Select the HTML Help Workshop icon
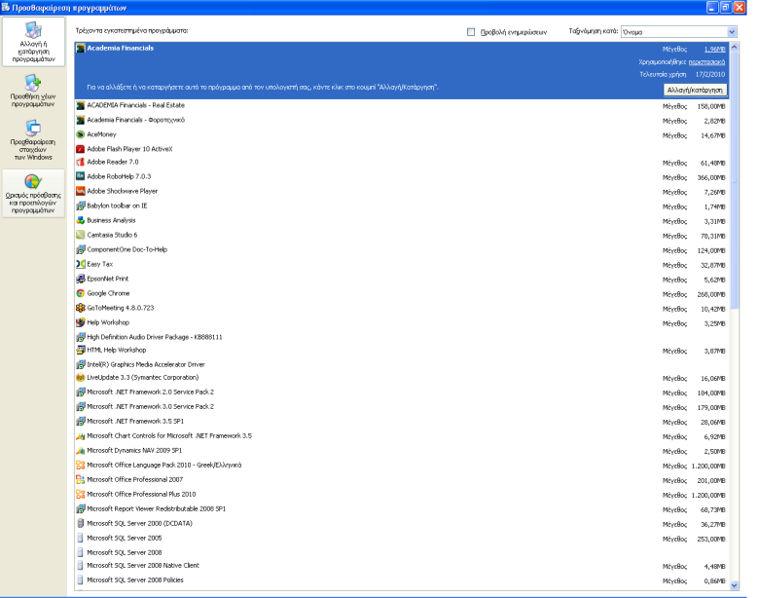 tap(81, 350)
